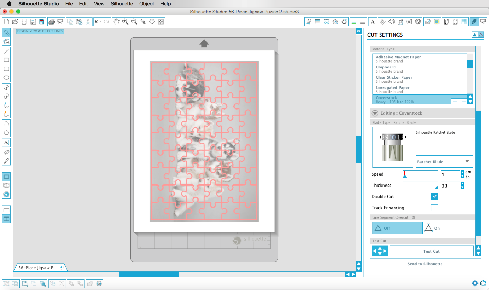The image size is (489, 290).
Task: Save the document with the floppy disk icon
Action: pyautogui.click(x=33, y=22)
